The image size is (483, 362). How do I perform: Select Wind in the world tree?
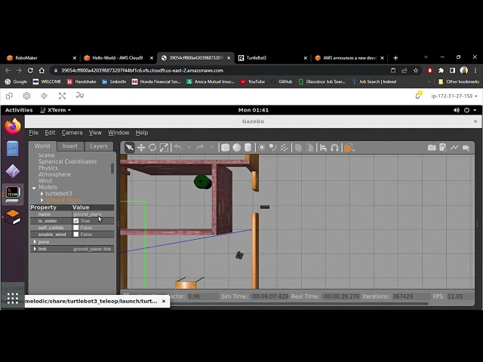point(45,181)
